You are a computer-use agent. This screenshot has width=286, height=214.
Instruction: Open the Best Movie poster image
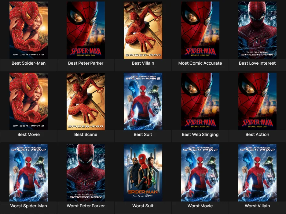28,102
